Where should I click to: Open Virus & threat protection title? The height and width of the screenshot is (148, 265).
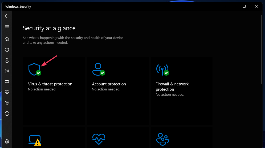tap(50, 84)
